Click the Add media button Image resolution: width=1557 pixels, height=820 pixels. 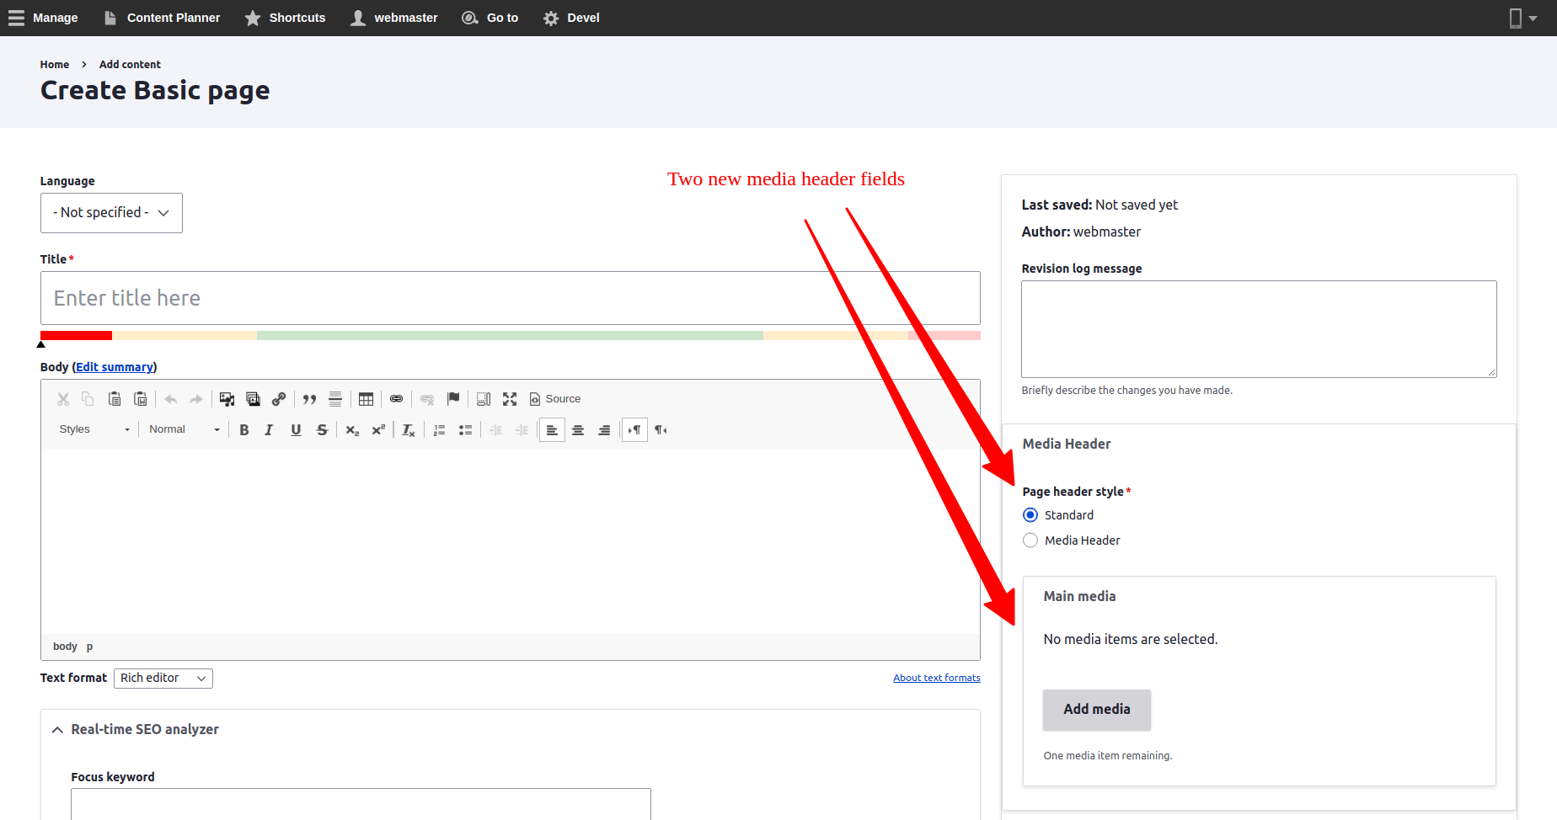(1096, 710)
